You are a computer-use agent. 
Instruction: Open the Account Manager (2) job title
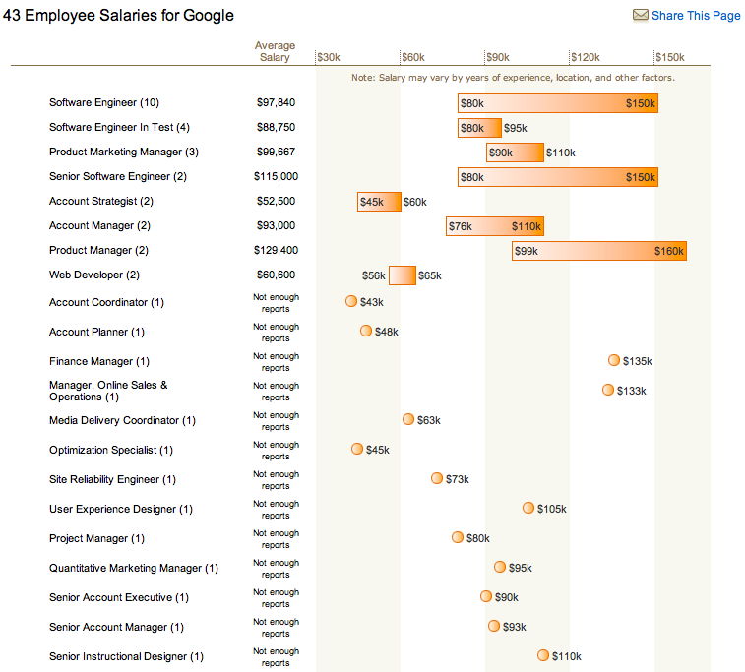pos(99,225)
